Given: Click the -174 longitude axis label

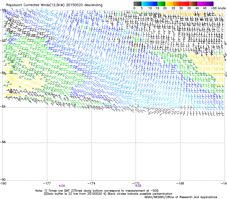Looking at the screenshot, I should [91, 183].
